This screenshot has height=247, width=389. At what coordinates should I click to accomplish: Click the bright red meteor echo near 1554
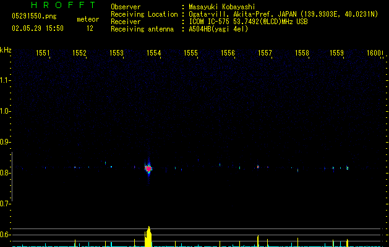148,169
